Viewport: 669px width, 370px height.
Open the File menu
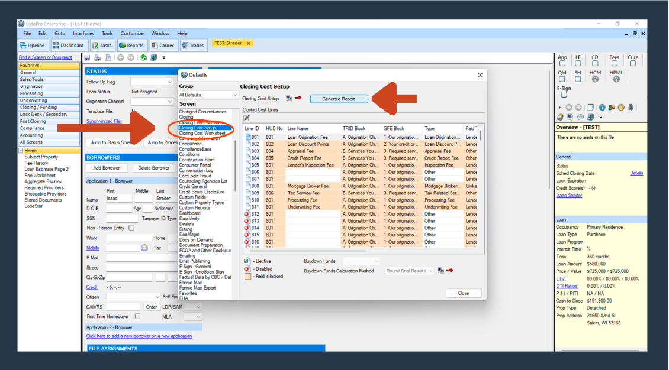coord(27,33)
